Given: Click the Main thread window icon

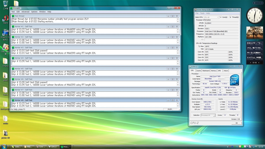Looking at the screenshot, I should click(x=13, y=16).
